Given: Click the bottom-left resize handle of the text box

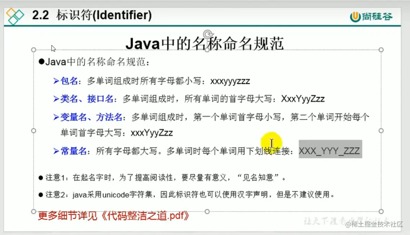Looking at the screenshot, I should (33, 212).
